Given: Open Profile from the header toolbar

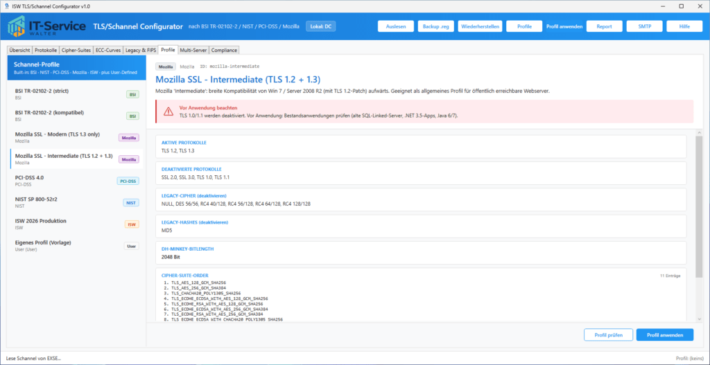Looking at the screenshot, I should coord(524,26).
